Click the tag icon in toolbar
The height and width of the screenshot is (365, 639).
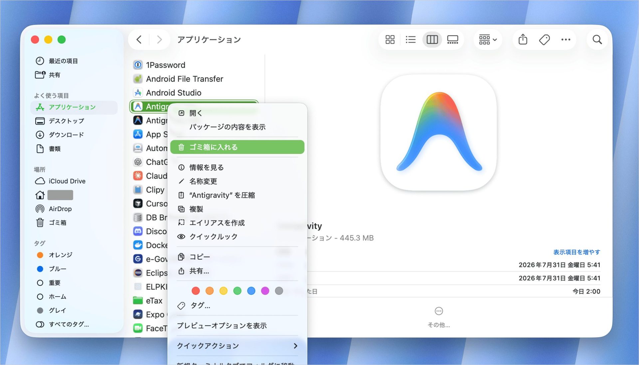coord(544,40)
